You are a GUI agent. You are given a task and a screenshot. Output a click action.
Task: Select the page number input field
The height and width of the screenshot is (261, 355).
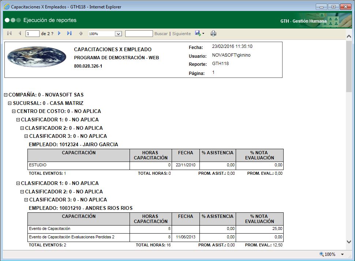[x=32, y=33]
